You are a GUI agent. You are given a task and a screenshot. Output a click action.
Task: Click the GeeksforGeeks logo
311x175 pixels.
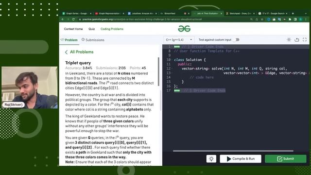[x=184, y=29]
